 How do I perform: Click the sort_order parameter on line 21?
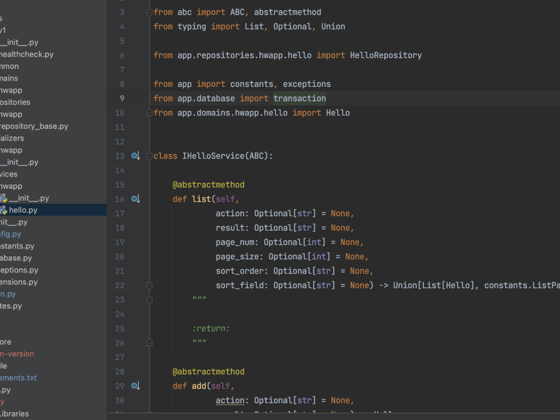tap(240, 271)
